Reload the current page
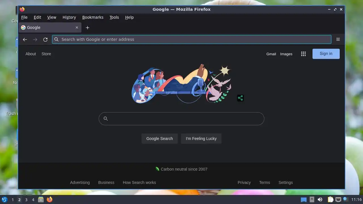363x204 pixels. (45, 39)
